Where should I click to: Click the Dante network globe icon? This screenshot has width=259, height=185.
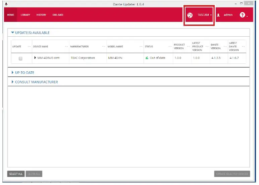190,15
